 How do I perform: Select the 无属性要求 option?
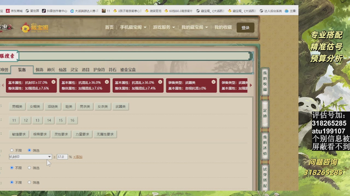[105, 134]
